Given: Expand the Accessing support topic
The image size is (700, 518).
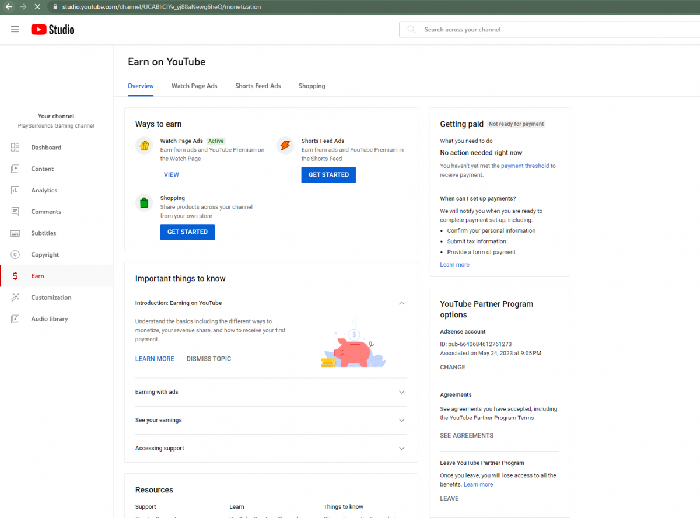Looking at the screenshot, I should pos(401,448).
